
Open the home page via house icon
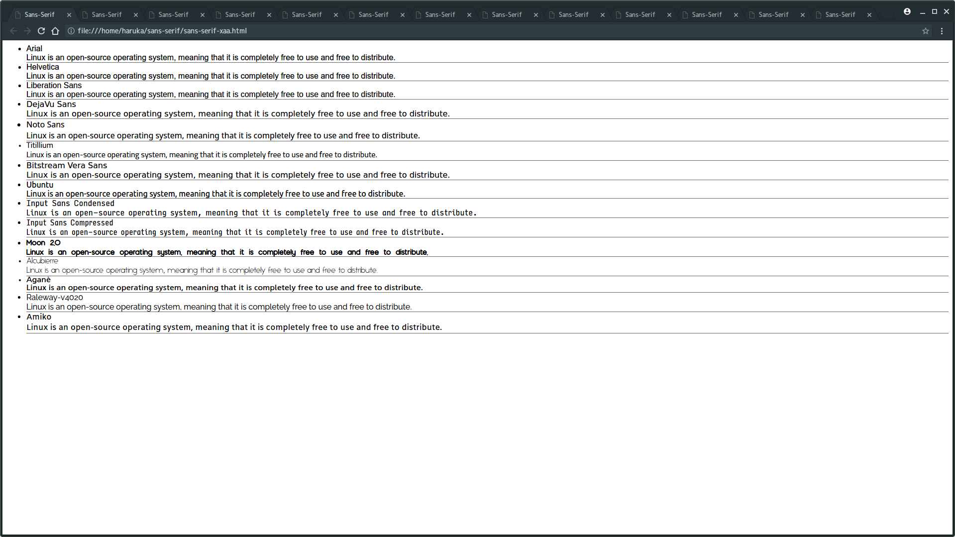pos(55,31)
